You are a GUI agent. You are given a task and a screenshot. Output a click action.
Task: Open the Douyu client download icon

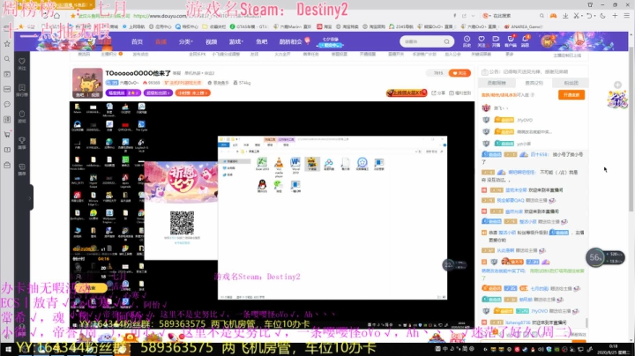click(511, 41)
